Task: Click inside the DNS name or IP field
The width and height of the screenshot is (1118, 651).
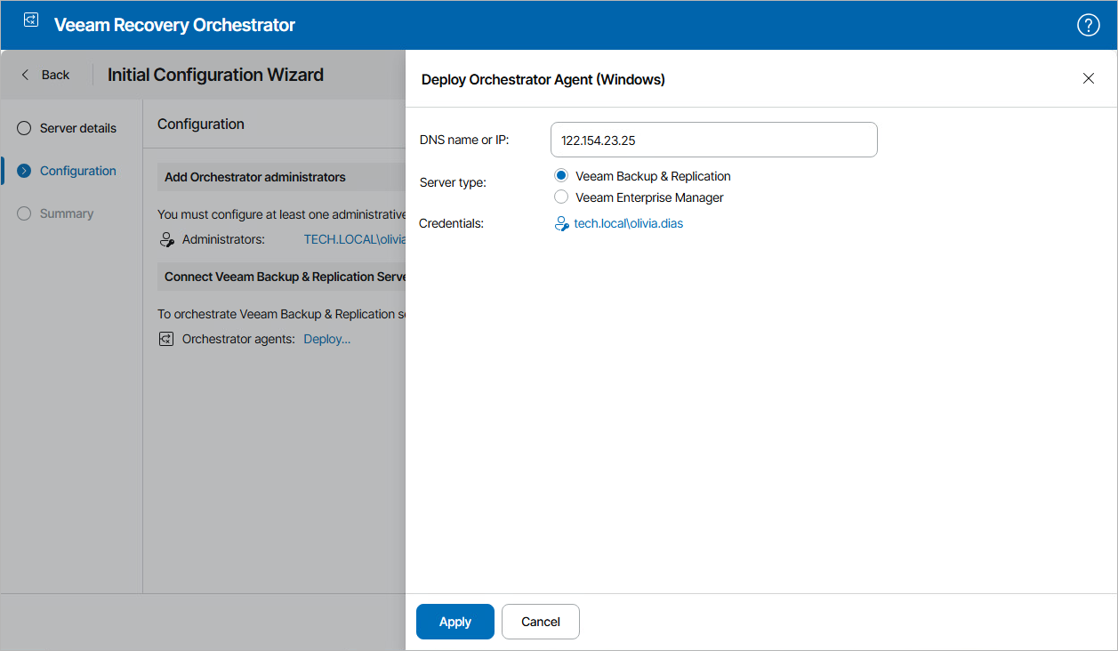Action: [712, 140]
